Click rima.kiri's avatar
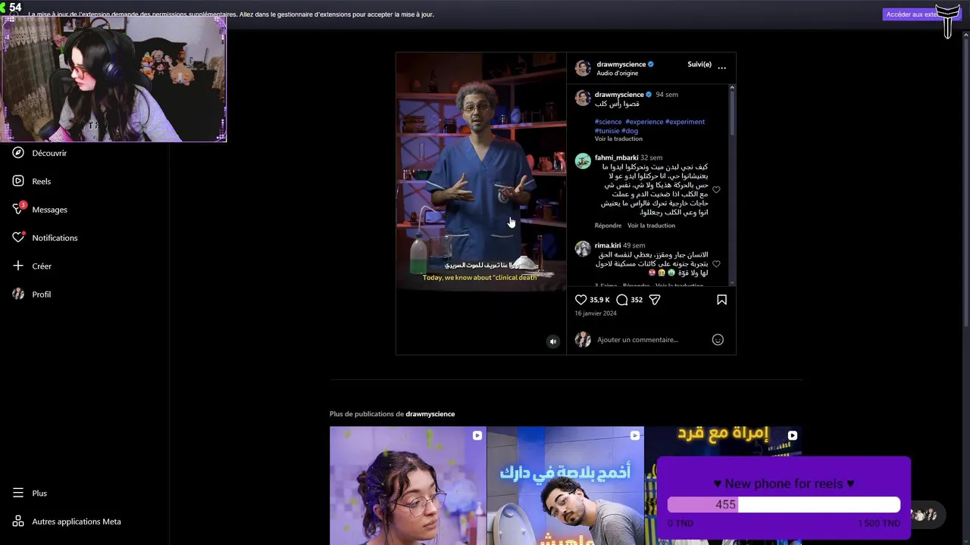This screenshot has width=970, height=545. point(583,249)
